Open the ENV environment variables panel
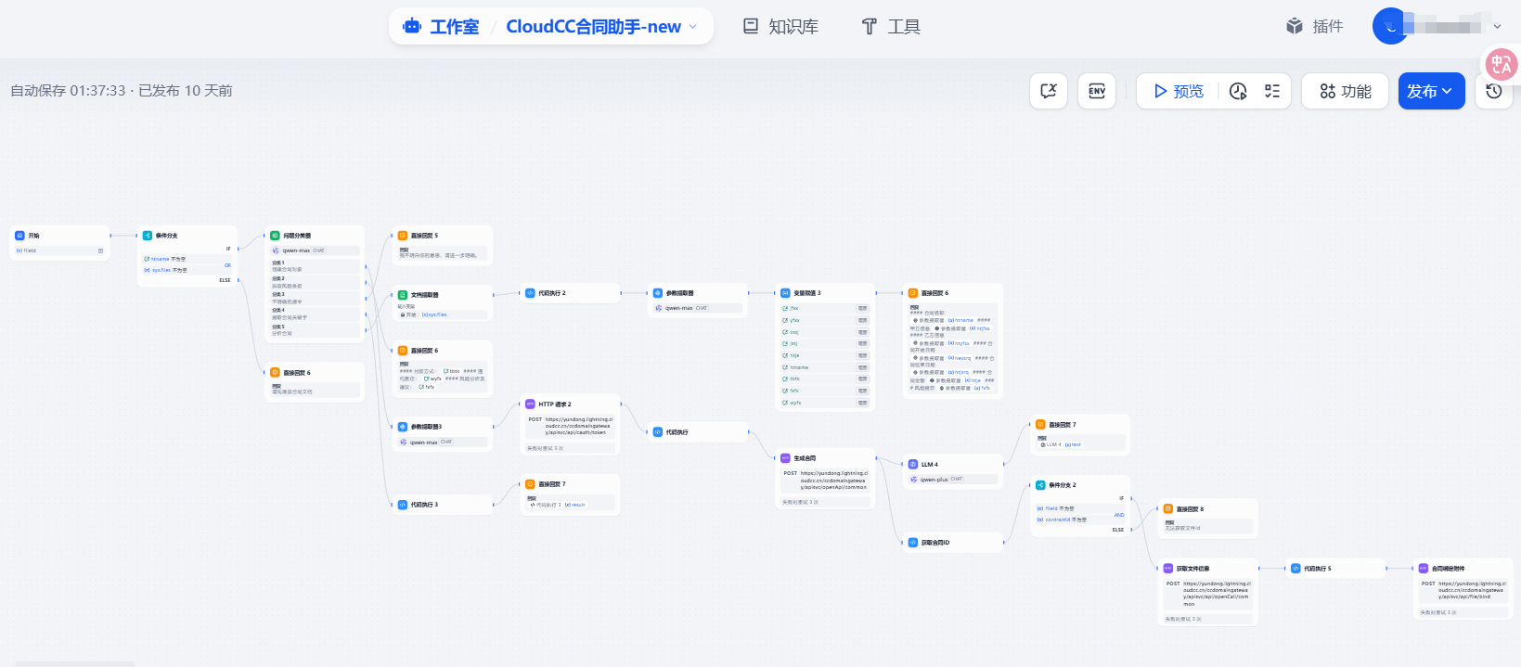 pyautogui.click(x=1096, y=91)
